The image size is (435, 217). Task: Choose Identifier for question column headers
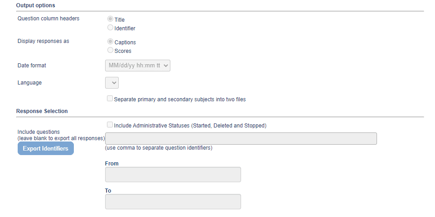[x=110, y=28]
